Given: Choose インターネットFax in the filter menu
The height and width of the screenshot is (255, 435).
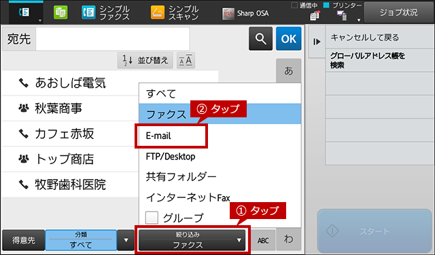Looking at the screenshot, I should click(220, 197).
